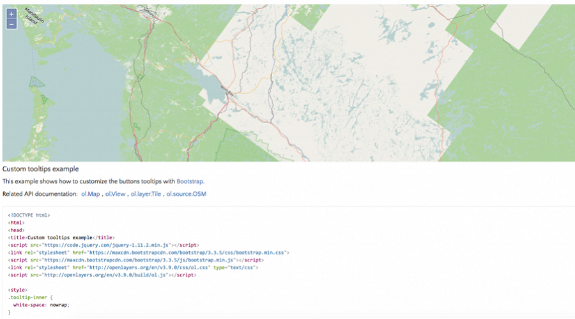Click the Manitoulin Island map label
The image size is (575, 319).
(x=34, y=17)
